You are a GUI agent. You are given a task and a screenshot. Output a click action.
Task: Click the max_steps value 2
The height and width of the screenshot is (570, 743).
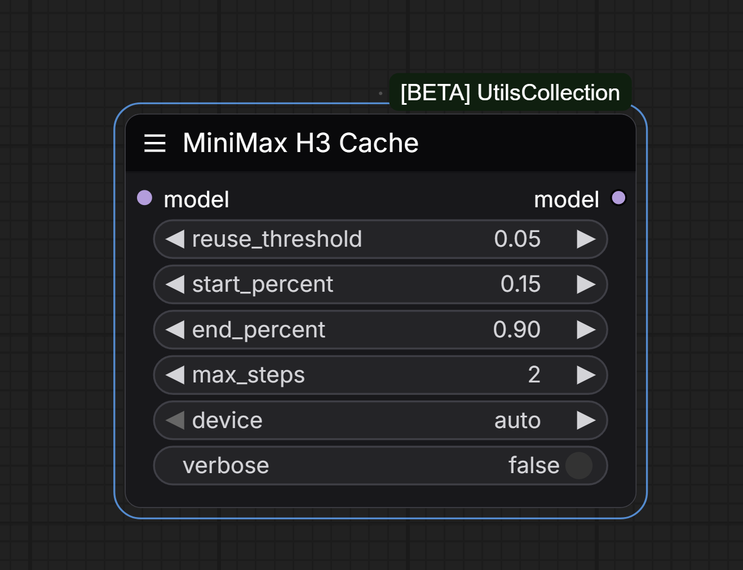tap(534, 375)
